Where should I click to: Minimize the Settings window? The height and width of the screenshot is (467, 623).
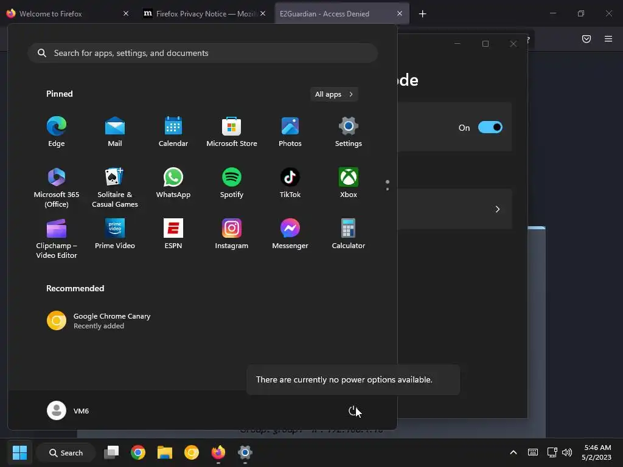pyautogui.click(x=458, y=44)
